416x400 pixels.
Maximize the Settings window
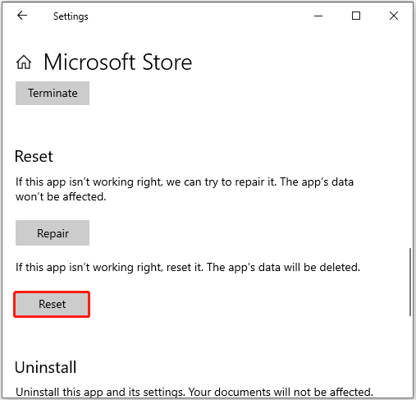(x=356, y=16)
